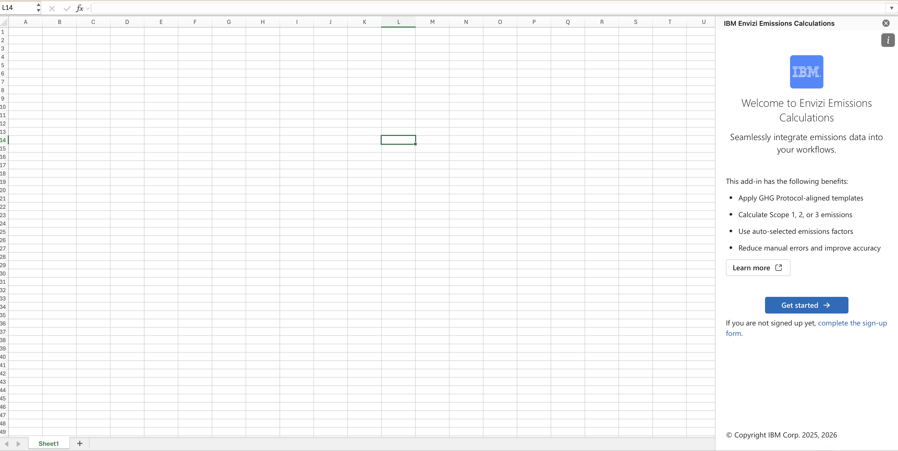Select row 30 header
Viewport: 898px width, 451px height.
[x=4, y=273]
